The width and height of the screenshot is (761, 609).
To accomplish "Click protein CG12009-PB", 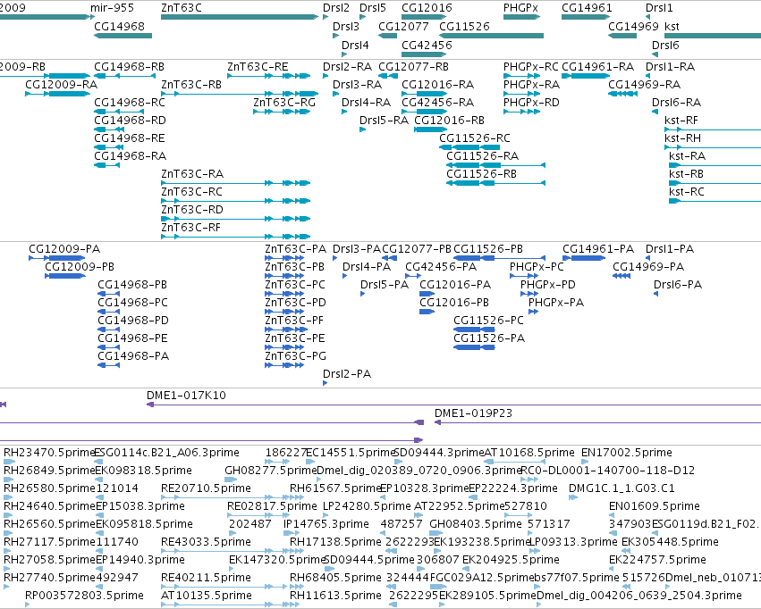I will [65, 276].
